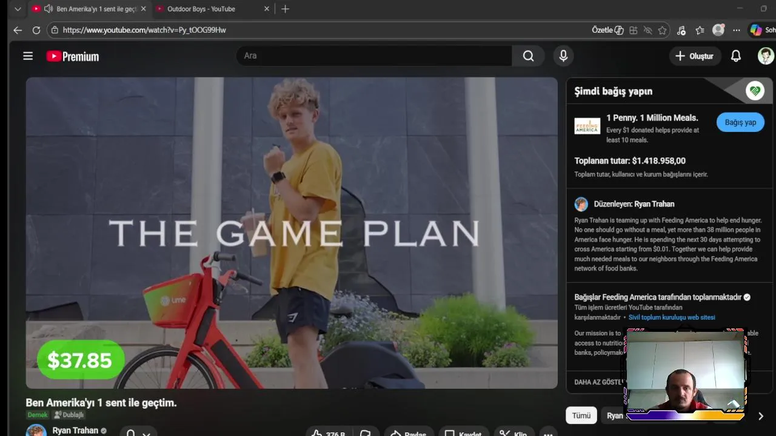Open the YouTube account avatar menu
The height and width of the screenshot is (436, 776).
(766, 56)
